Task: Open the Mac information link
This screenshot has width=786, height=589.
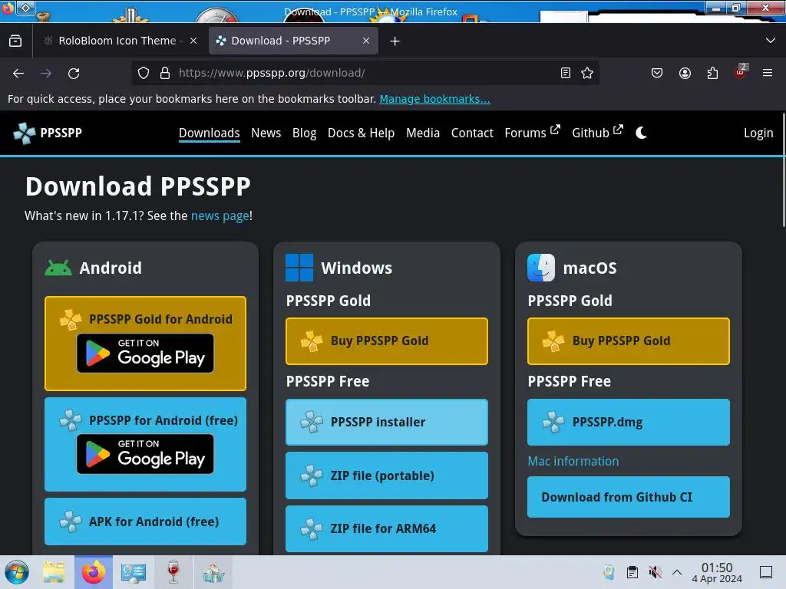Action: [x=573, y=461]
